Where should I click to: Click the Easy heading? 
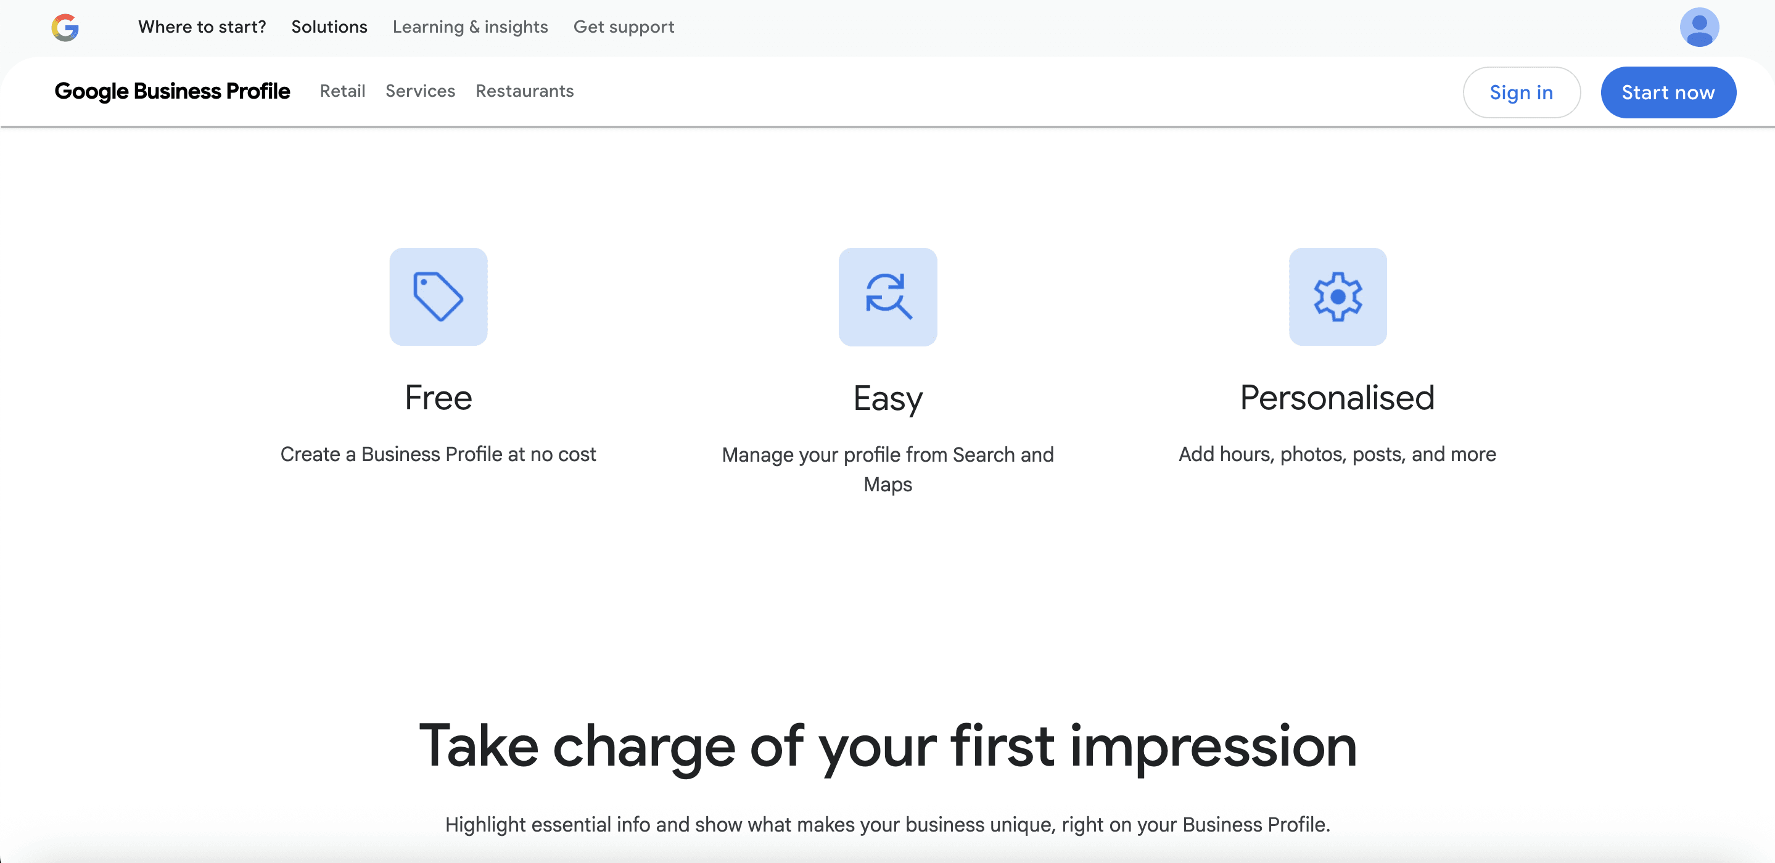click(887, 398)
